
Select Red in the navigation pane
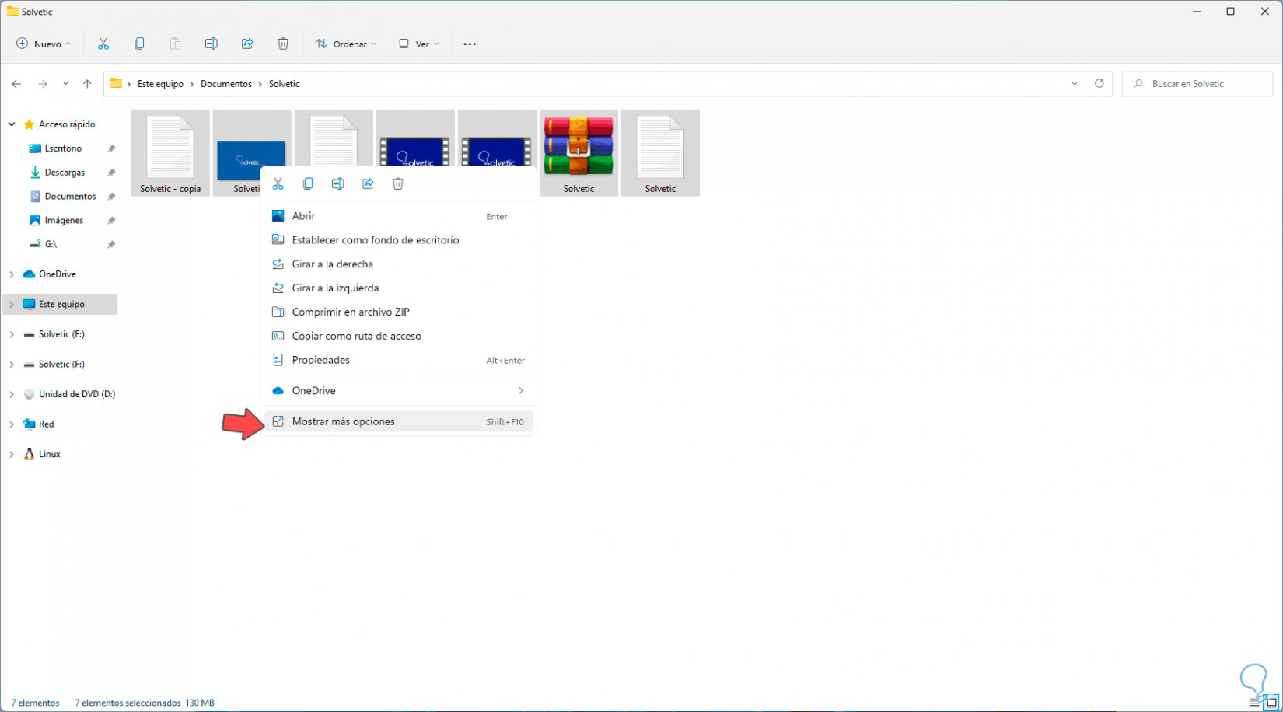[x=46, y=424]
